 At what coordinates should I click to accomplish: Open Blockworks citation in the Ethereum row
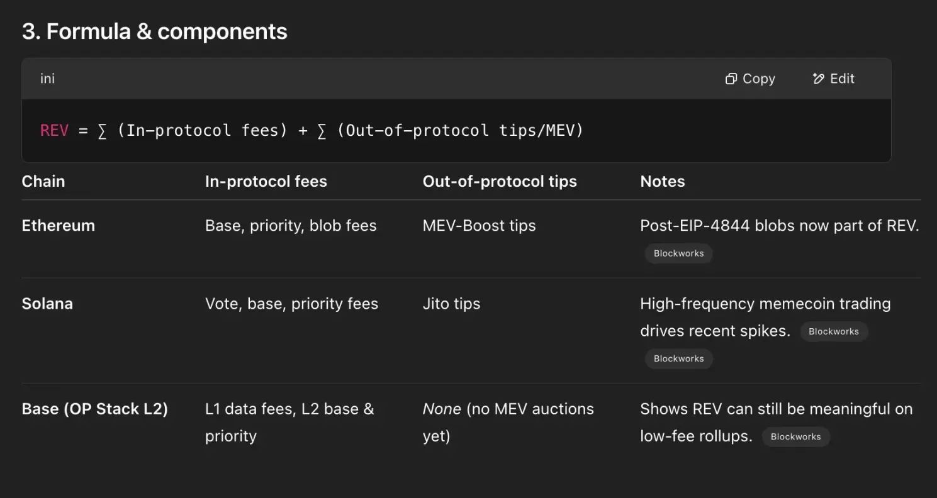coord(678,253)
